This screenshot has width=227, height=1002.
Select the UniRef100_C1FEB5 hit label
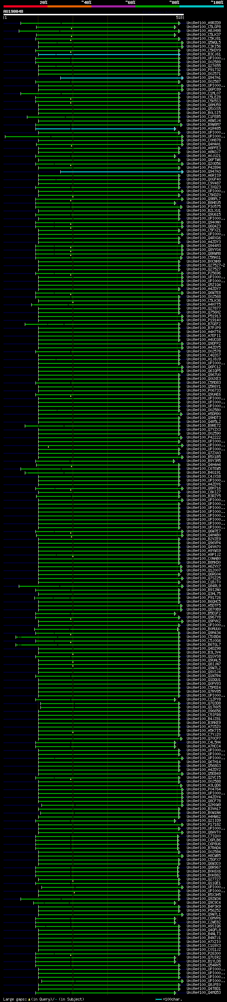tap(204, 117)
